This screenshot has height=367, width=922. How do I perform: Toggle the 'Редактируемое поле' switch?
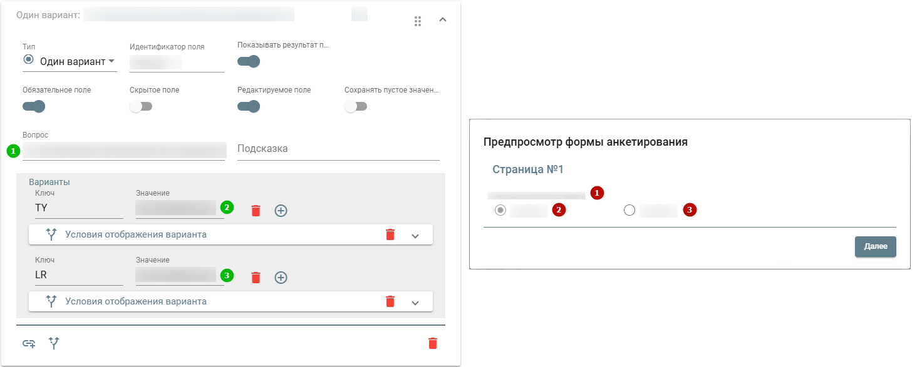[249, 106]
